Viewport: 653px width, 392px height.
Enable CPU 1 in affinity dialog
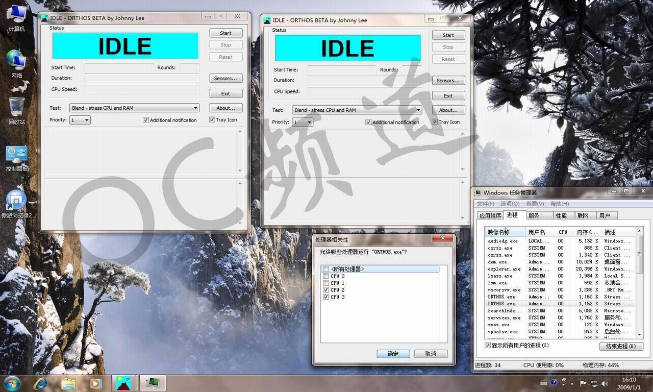(325, 283)
